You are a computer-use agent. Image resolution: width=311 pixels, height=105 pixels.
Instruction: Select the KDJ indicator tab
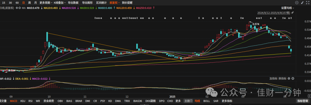click(x=23, y=101)
